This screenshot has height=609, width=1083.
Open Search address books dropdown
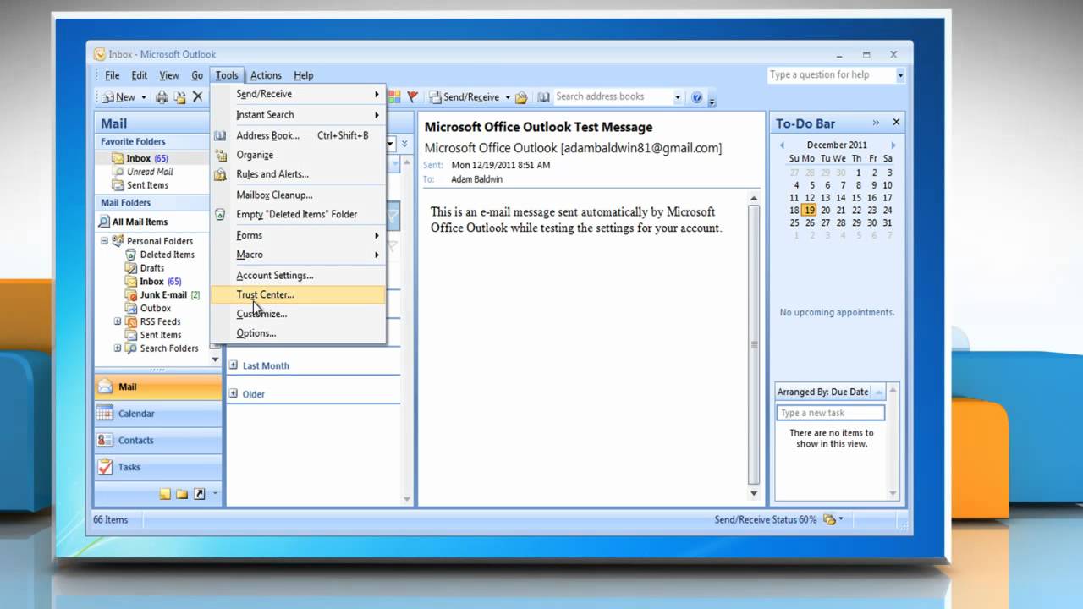pyautogui.click(x=678, y=97)
